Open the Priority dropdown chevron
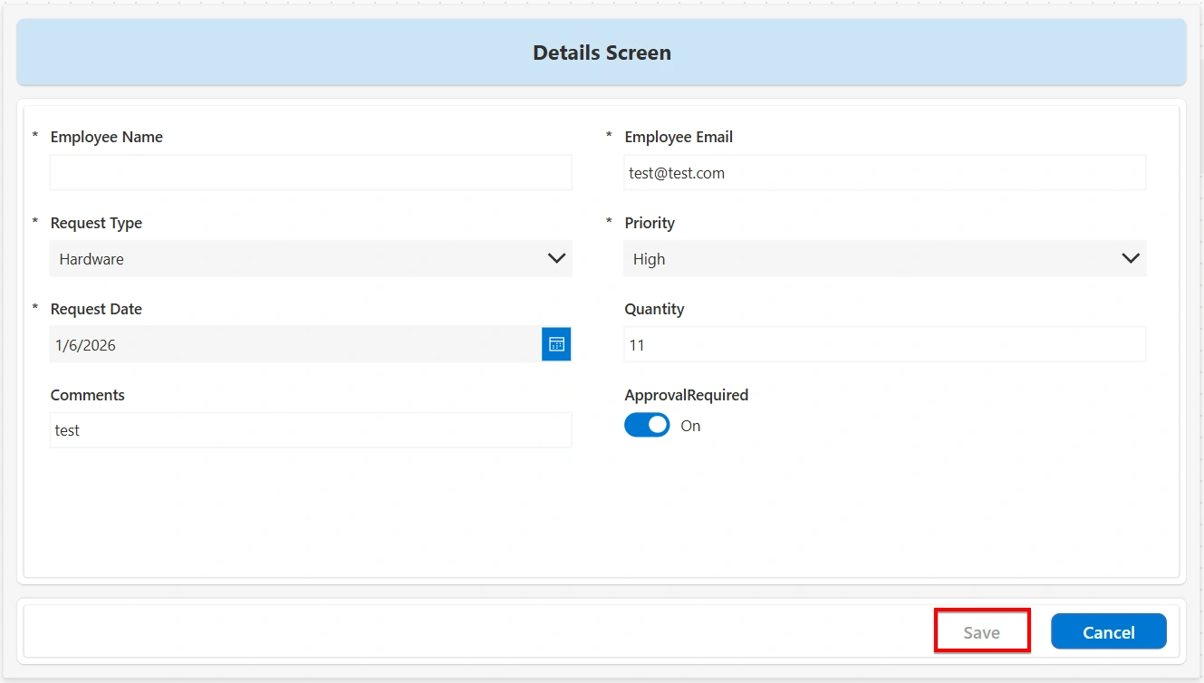 coord(1131,258)
